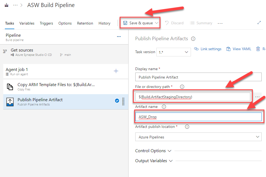Click the info icon beside Publish Pipeline Artifacts
Screen dimensions: 266x177
click(x=193, y=39)
